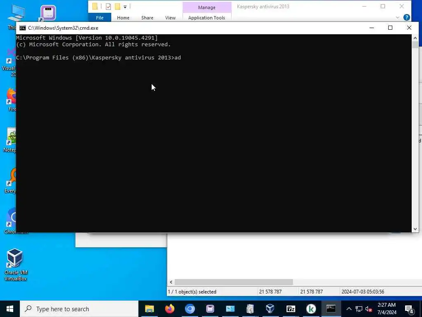
Task: Open the network tray icon
Action: (x=359, y=309)
